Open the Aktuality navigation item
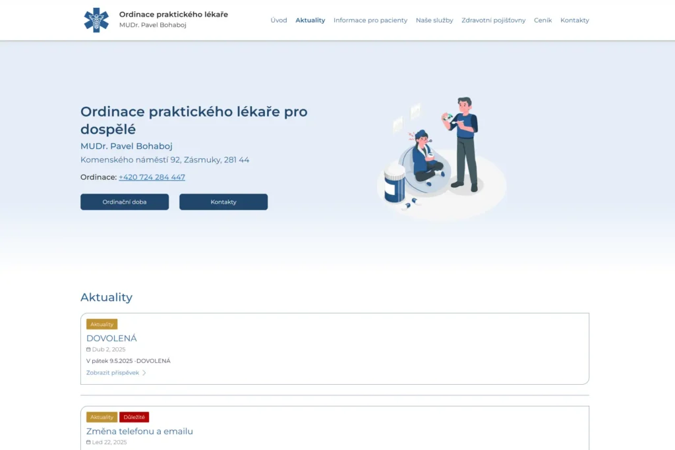 coord(310,20)
